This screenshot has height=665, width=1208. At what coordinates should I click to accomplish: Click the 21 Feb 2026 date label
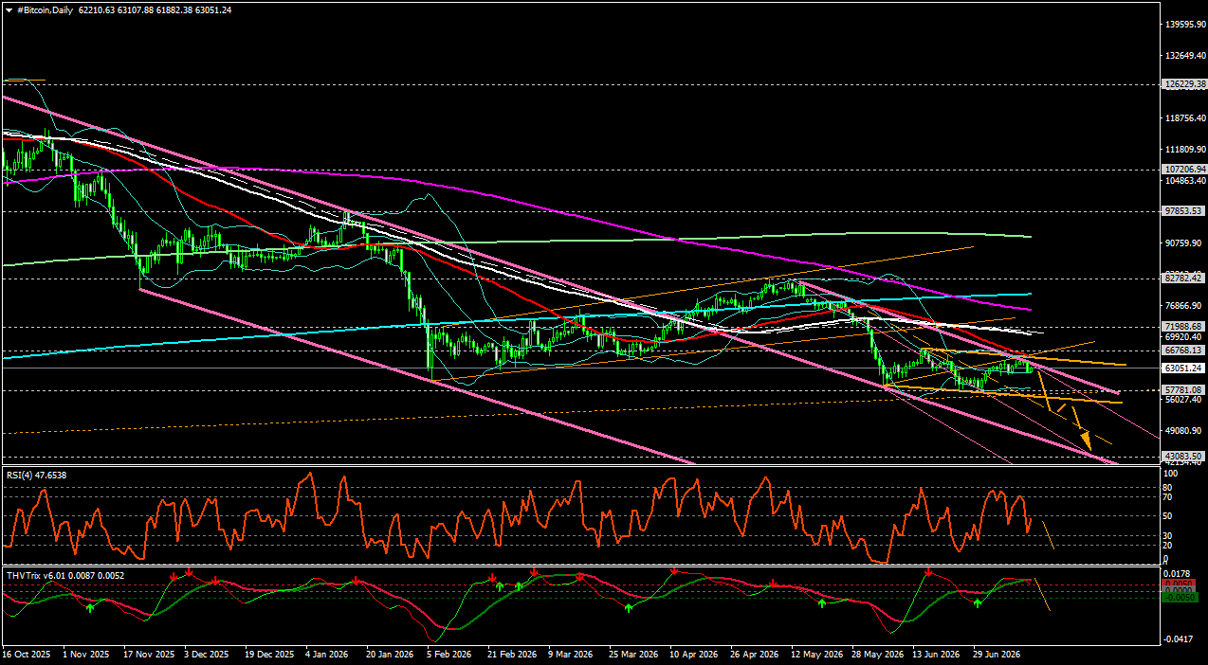[x=513, y=655]
